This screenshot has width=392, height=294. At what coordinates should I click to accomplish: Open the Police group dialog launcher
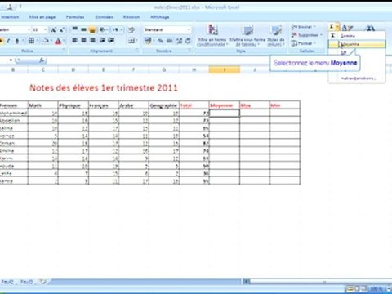point(65,51)
